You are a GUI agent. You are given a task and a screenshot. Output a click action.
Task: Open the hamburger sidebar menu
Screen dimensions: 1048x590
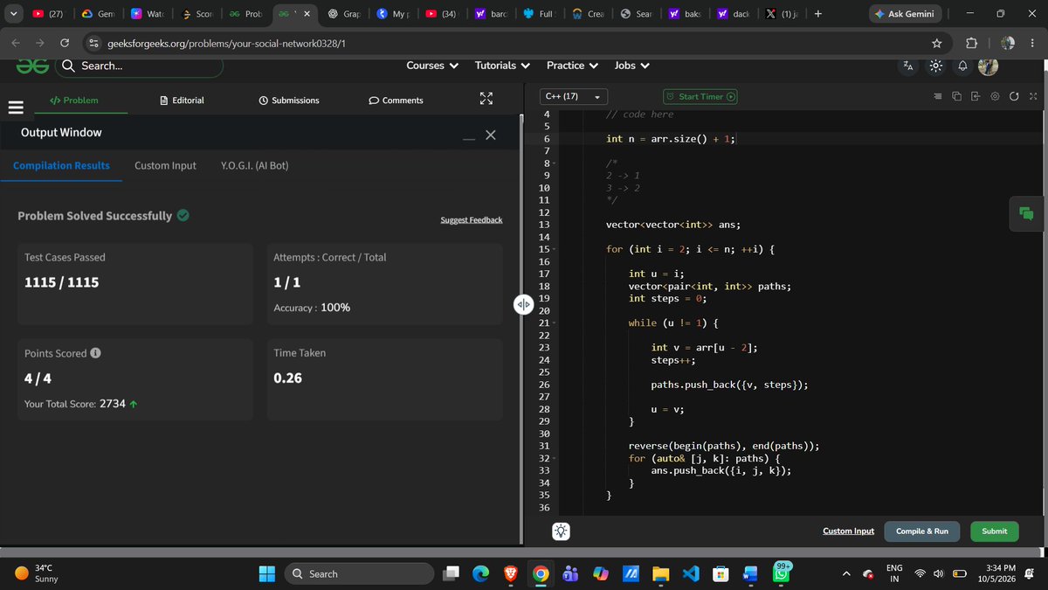tap(15, 108)
